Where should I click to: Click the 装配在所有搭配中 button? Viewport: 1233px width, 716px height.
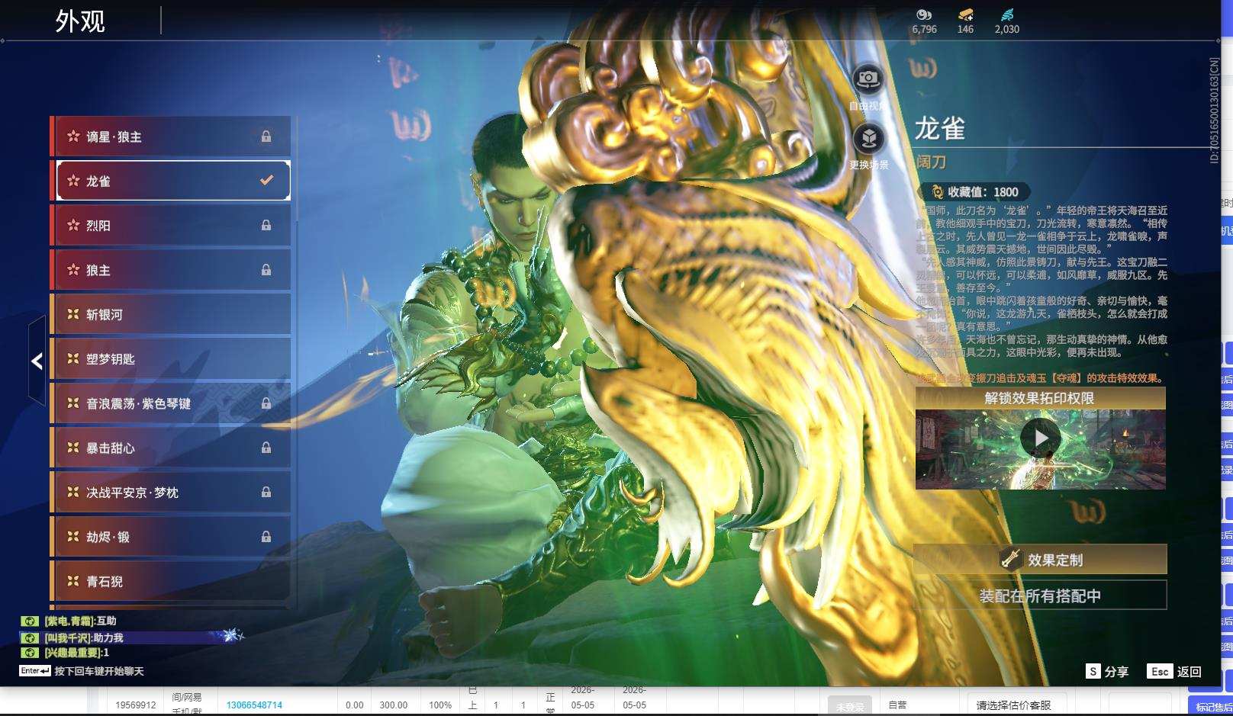point(1041,596)
